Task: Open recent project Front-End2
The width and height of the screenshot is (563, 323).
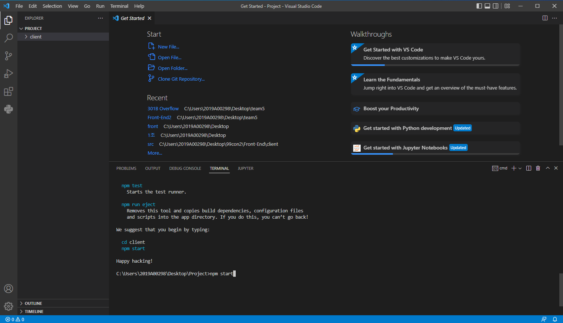Action: (x=159, y=117)
